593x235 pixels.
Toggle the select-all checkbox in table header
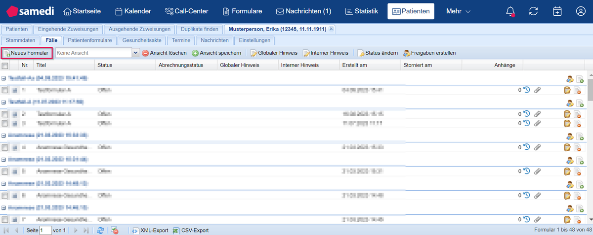pyautogui.click(x=5, y=66)
